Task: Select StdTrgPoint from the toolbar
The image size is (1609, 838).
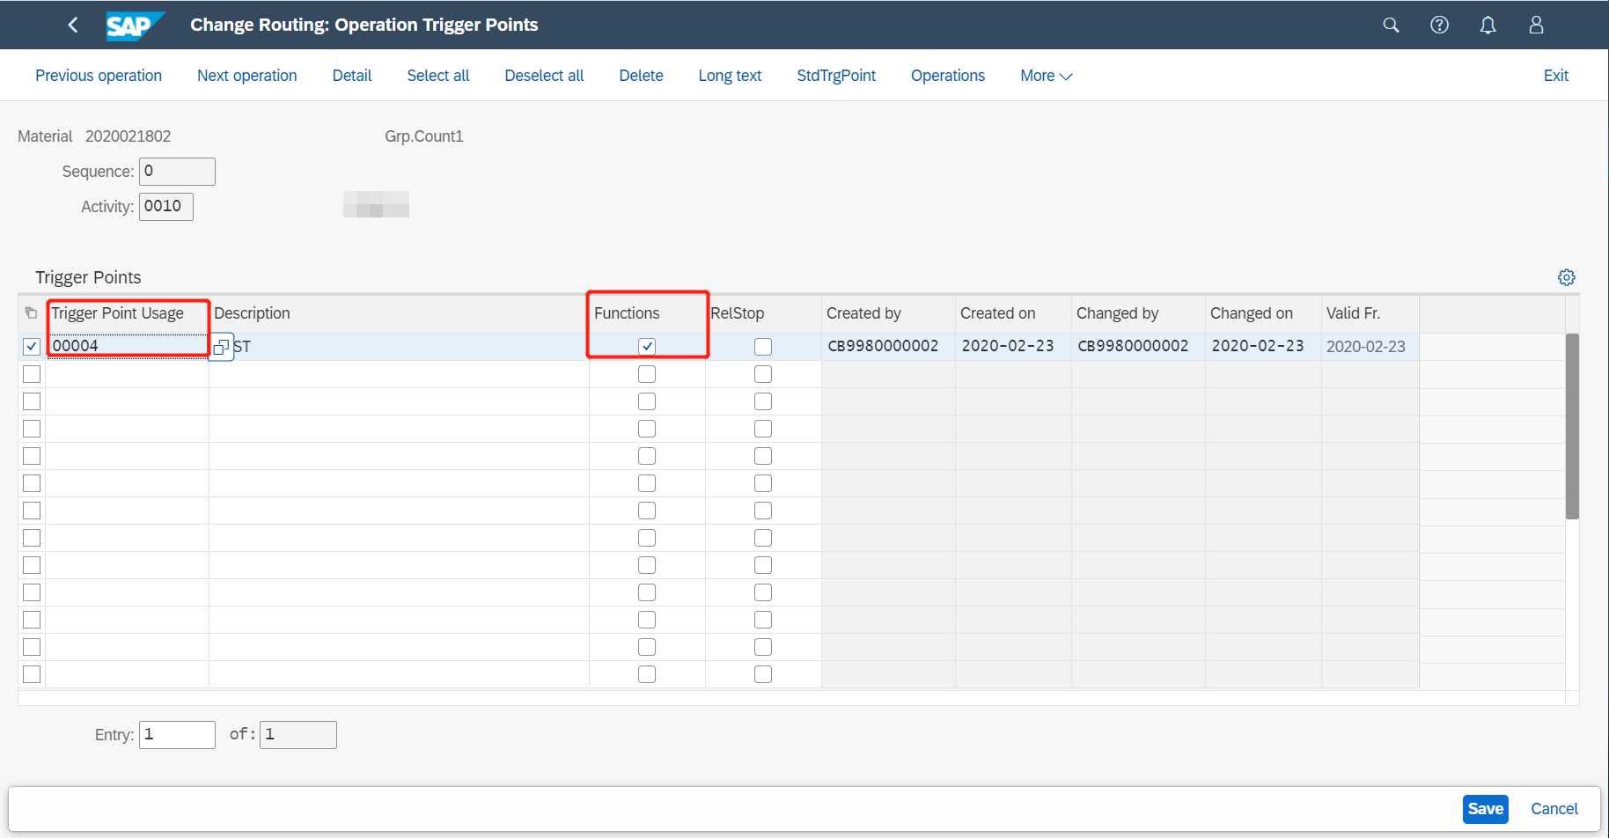Action: pos(835,76)
